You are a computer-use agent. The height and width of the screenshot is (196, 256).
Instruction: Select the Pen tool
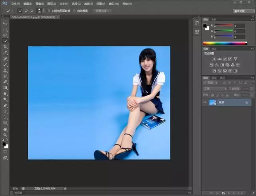[5, 105]
